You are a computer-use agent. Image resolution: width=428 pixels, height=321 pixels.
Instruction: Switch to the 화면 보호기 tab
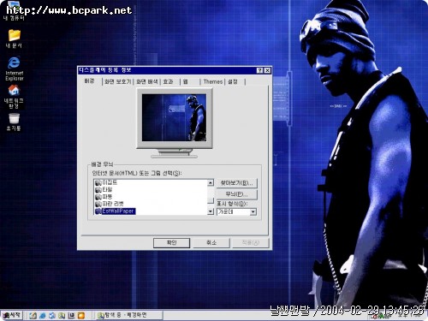(117, 81)
